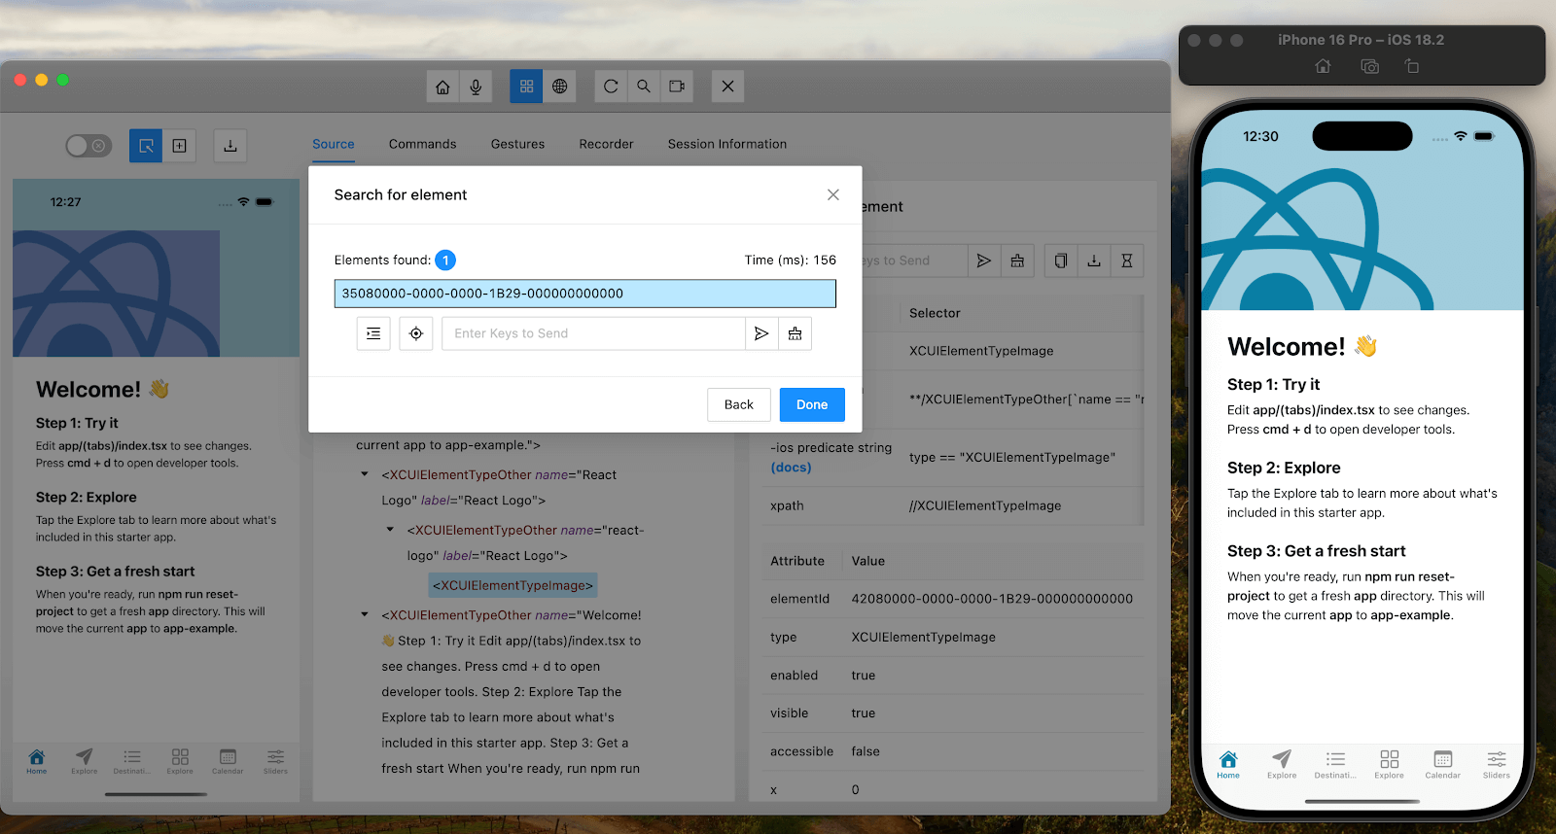Click the Home tab in Appium device preview

tap(37, 761)
